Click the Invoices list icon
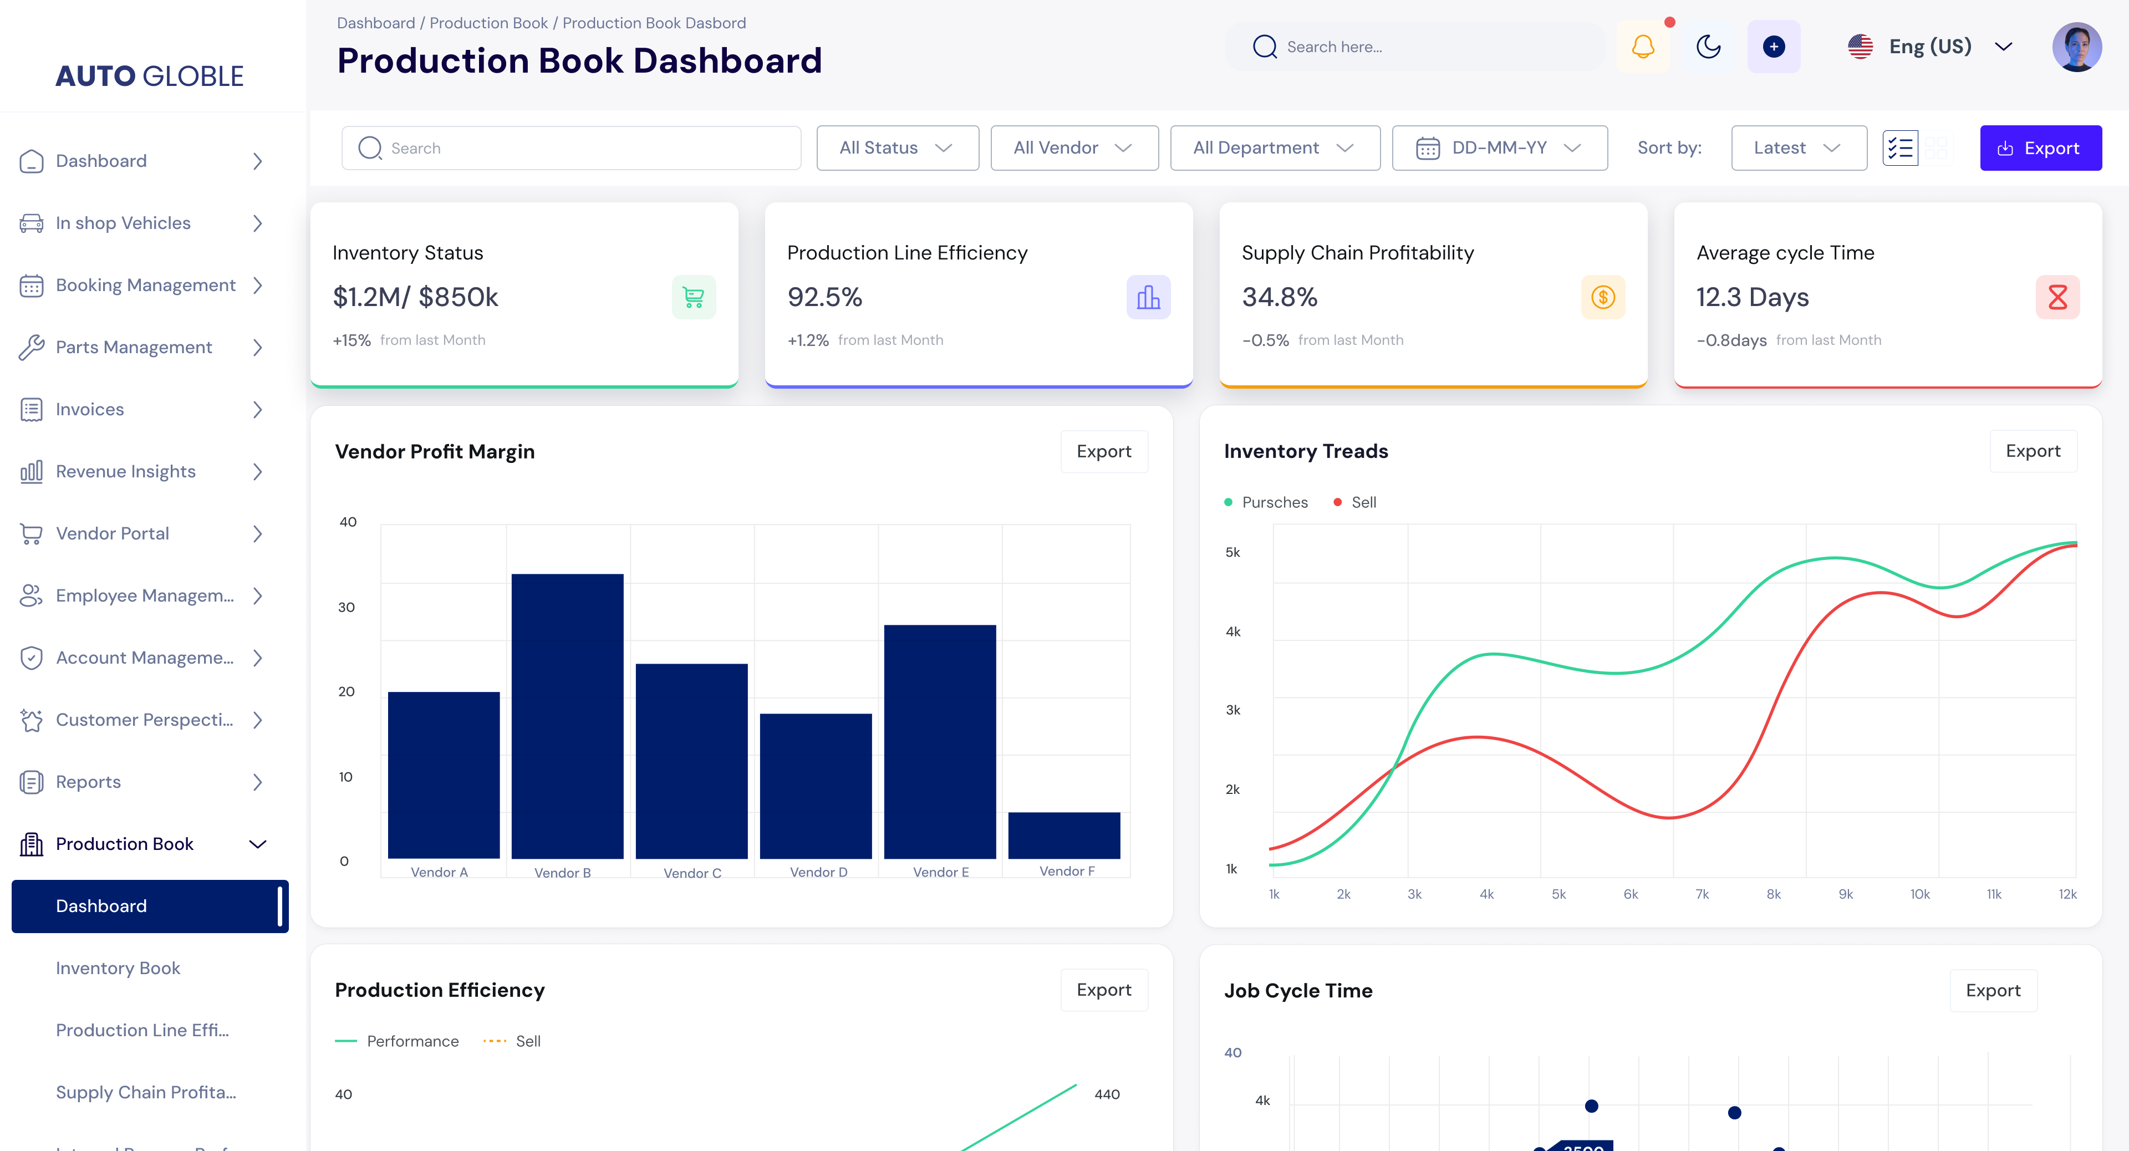2129x1151 pixels. [32, 410]
